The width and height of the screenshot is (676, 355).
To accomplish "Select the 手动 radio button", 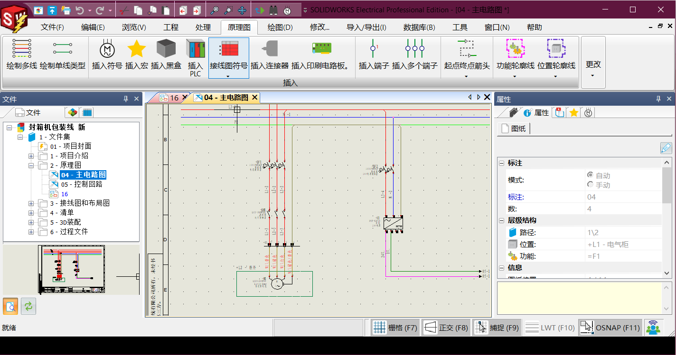I will [x=590, y=184].
